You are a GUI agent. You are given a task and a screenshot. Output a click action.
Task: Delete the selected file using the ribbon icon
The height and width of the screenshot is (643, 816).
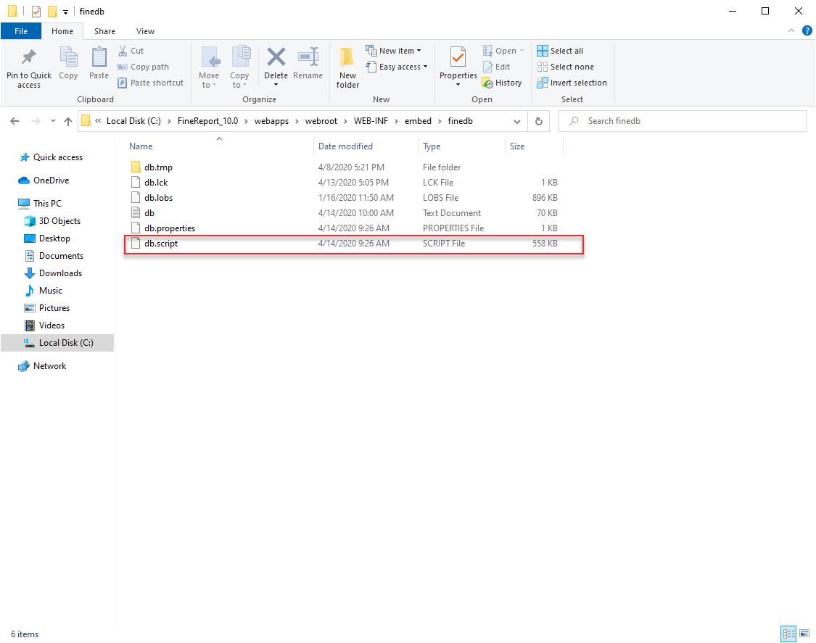point(276,64)
